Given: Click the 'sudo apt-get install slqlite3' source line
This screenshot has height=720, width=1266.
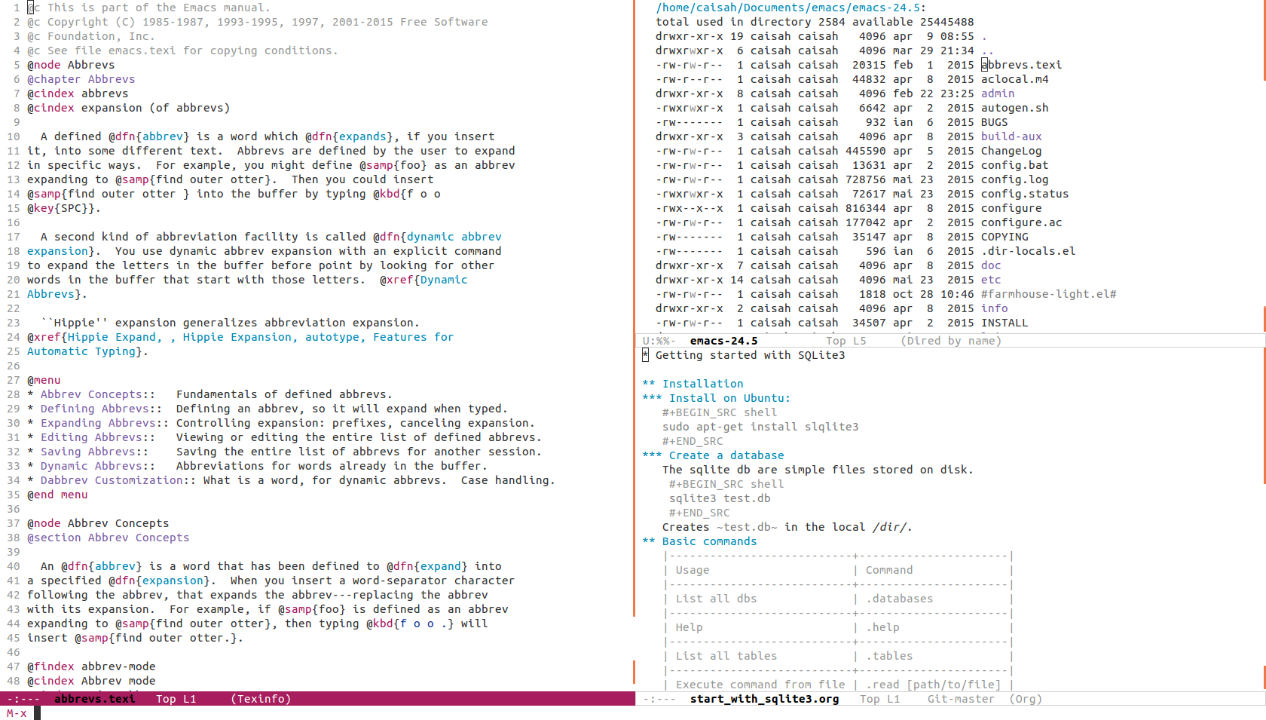Looking at the screenshot, I should [x=760, y=427].
